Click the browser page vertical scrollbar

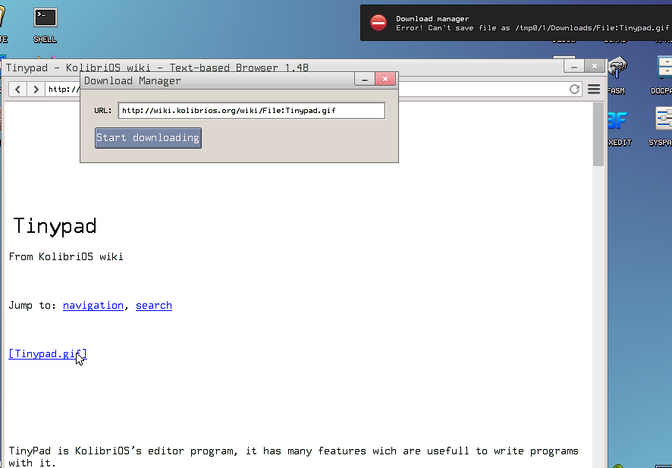tap(598, 228)
